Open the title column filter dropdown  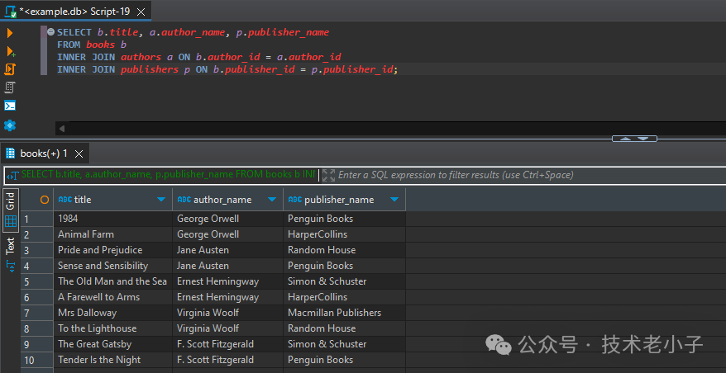pyautogui.click(x=160, y=200)
